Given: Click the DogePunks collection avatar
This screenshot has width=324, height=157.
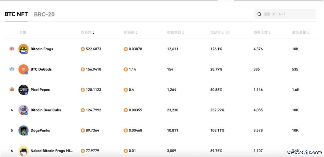Looking at the screenshot, I should [x=23, y=131].
